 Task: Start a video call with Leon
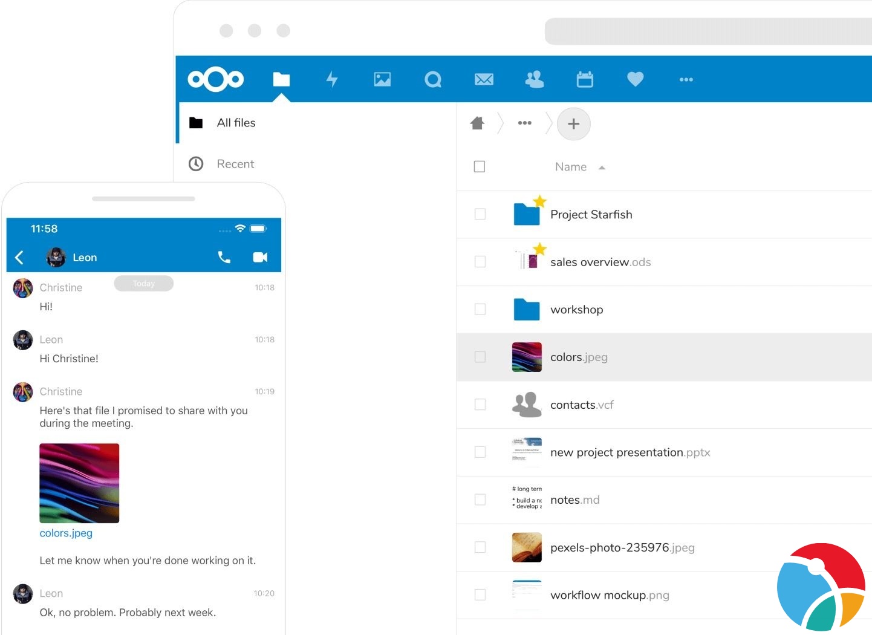[x=260, y=257]
